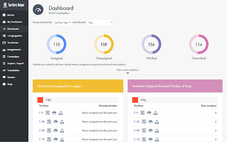Click the Unassigned since column header
The image size is (227, 142).
[108, 106]
